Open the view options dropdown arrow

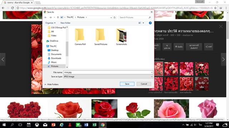143,23
